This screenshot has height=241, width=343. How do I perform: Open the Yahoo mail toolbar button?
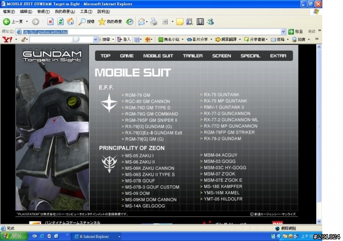tap(278, 40)
